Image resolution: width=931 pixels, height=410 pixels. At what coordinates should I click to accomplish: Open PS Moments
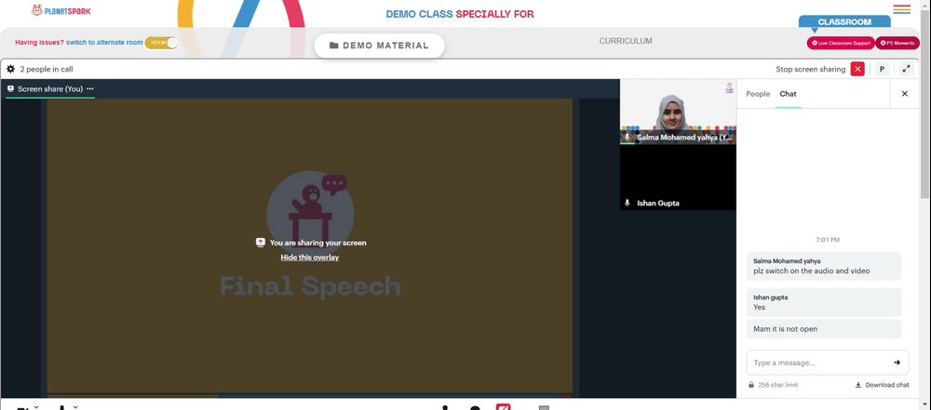(x=897, y=43)
